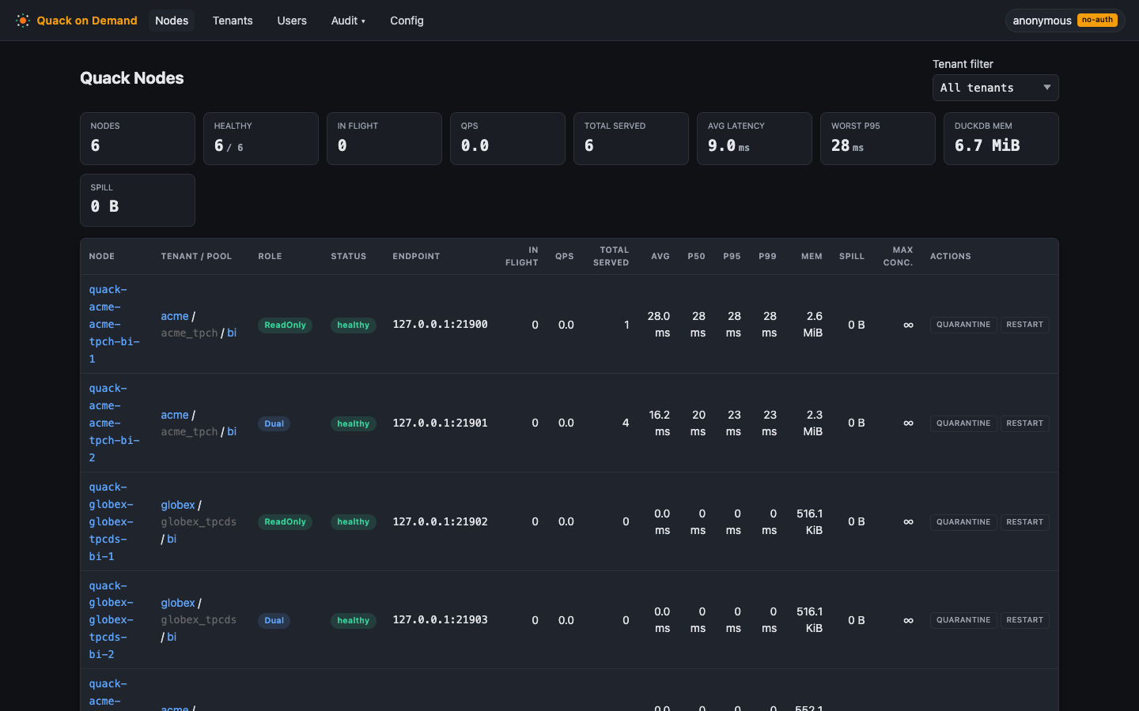Click the QPS summary card
Screen dimensions: 1139x711
(508, 138)
